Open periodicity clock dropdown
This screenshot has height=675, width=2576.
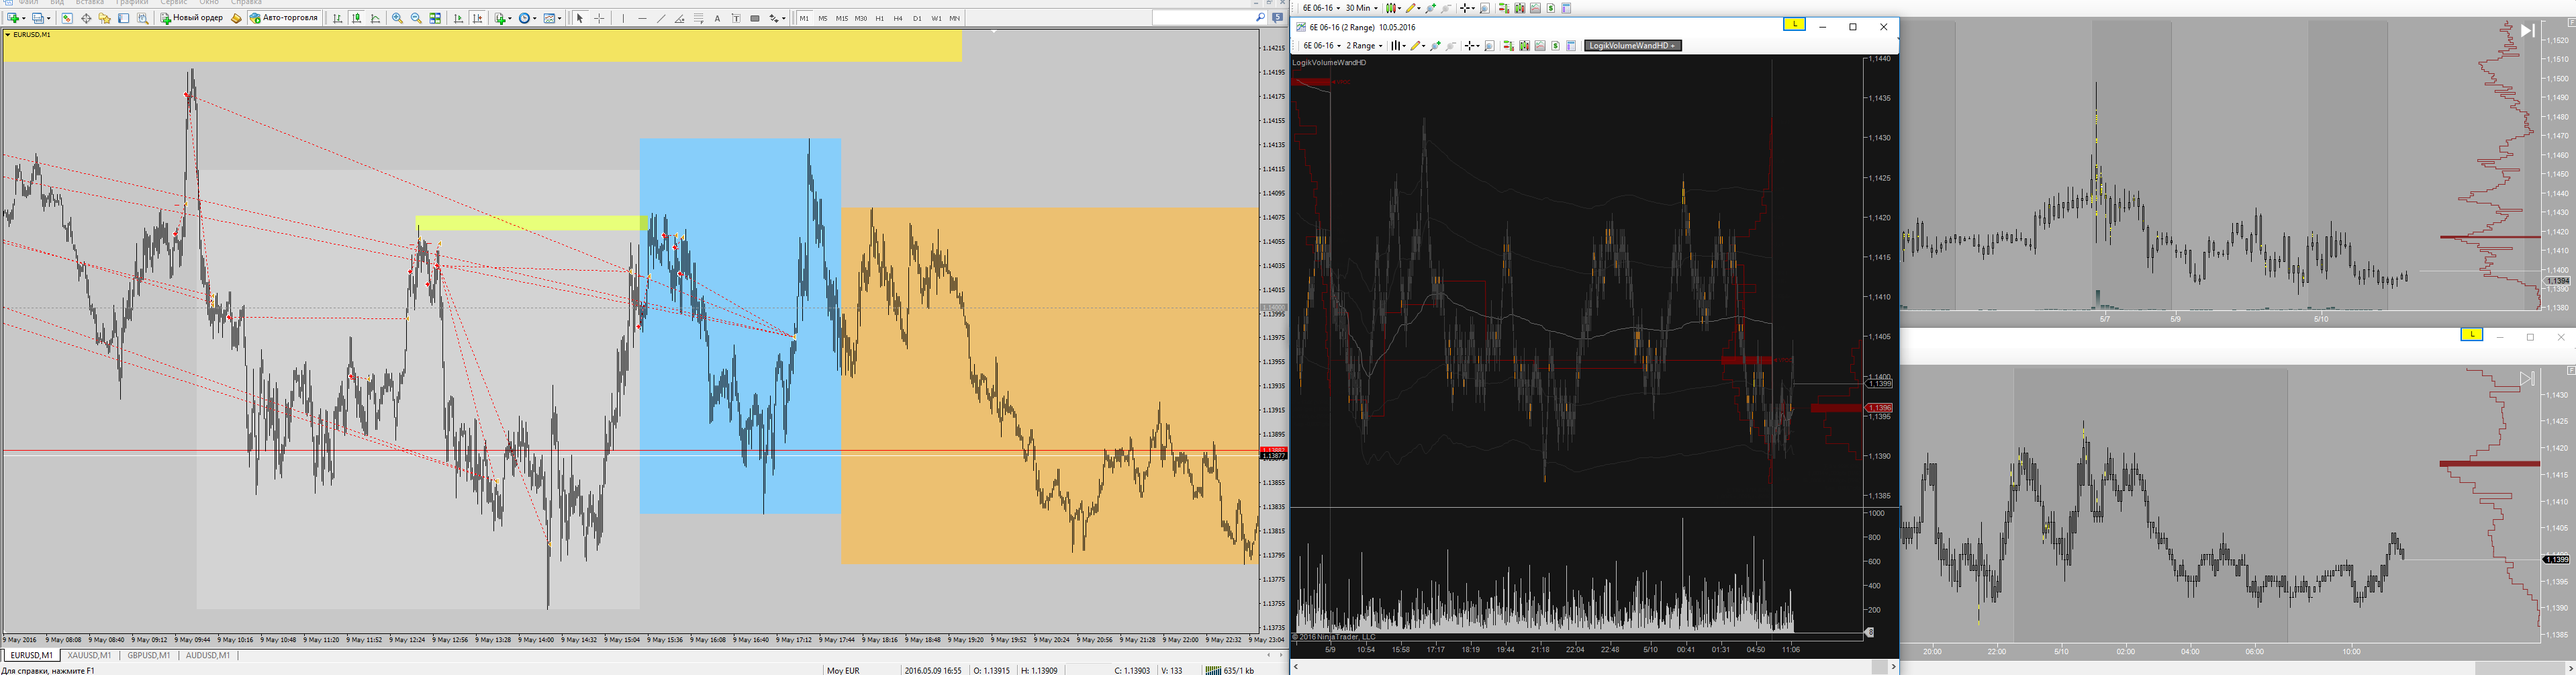tap(535, 18)
